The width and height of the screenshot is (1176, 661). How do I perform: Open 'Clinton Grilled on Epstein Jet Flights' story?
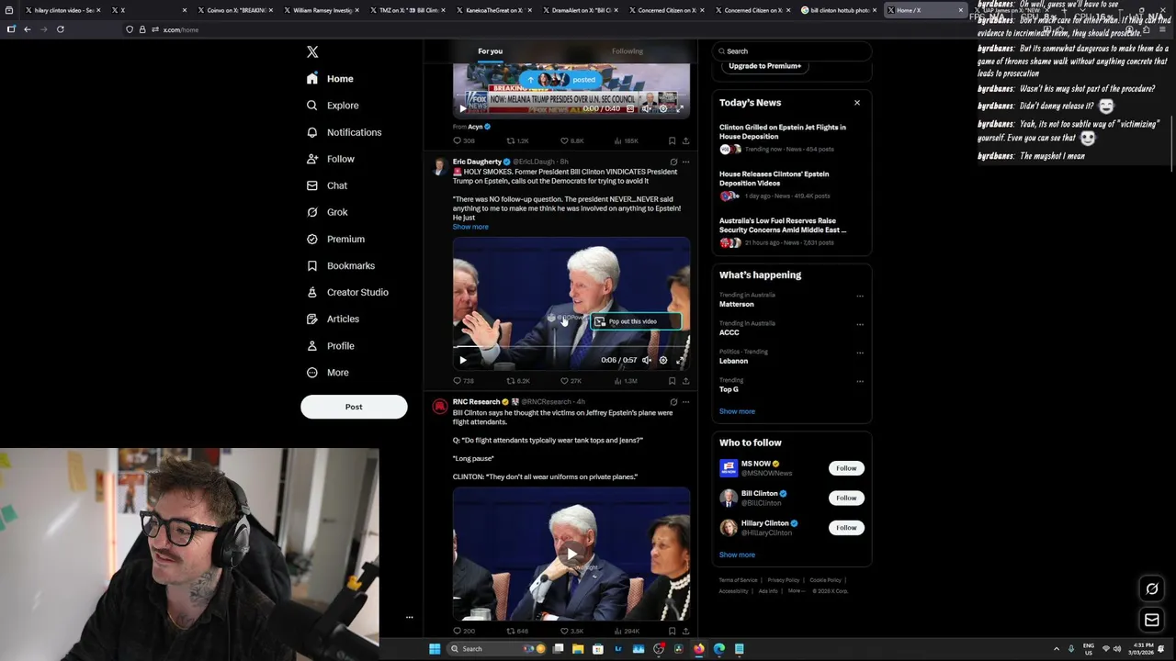pyautogui.click(x=790, y=138)
